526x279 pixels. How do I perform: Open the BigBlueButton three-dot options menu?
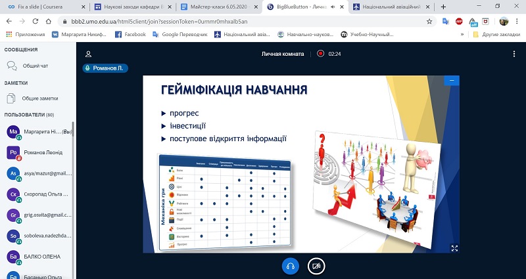pos(514,54)
